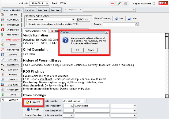Click Note cosigned by name field
Image resolution: width=169 pixels, height=119 pixels.
pyautogui.click(x=92, y=111)
